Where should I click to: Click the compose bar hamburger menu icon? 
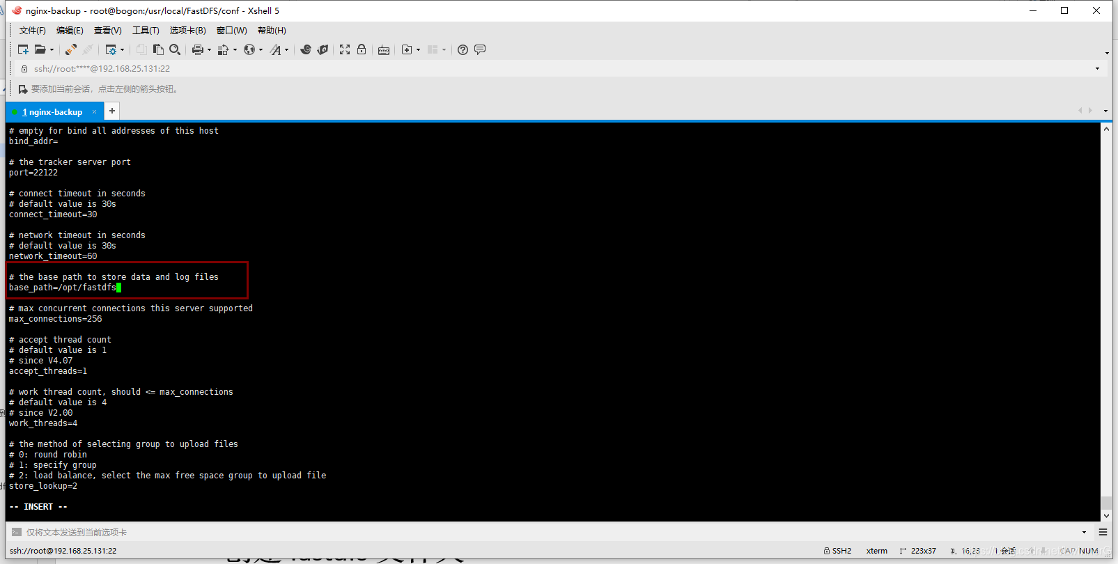click(1103, 532)
